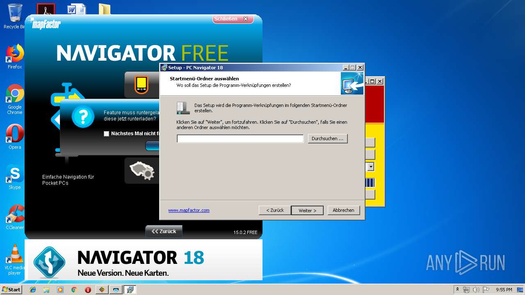Click the Start menu folder icon in Setup
525x295 pixels.
183,108
